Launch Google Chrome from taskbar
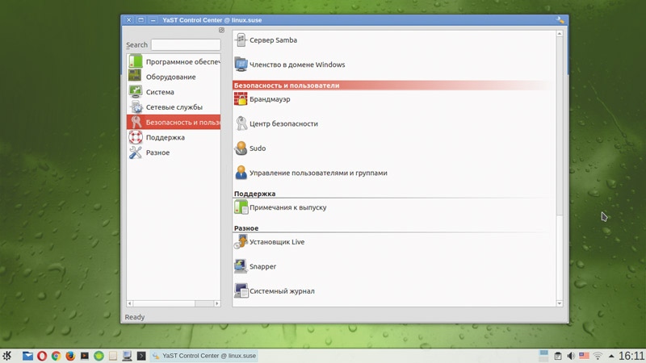The width and height of the screenshot is (646, 363). click(56, 356)
